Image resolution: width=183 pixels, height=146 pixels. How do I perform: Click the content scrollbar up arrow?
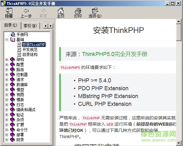(x=179, y=22)
